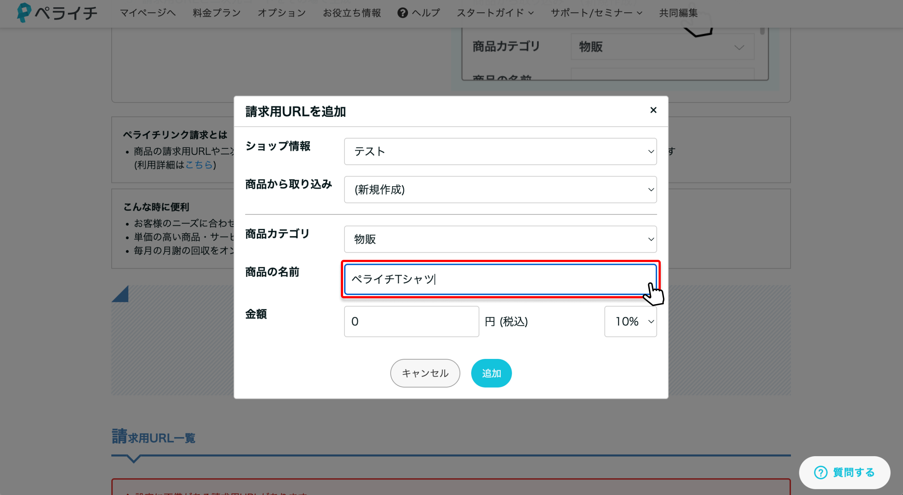Open ショップ情報 dropdown showing テスト
903x495 pixels.
tap(500, 151)
